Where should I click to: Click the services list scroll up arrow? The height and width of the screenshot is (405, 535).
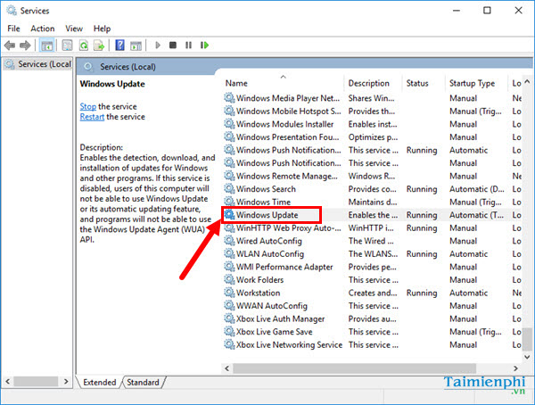(527, 82)
